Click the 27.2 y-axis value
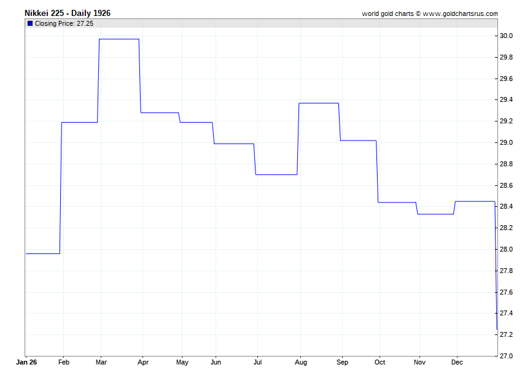 coord(506,334)
